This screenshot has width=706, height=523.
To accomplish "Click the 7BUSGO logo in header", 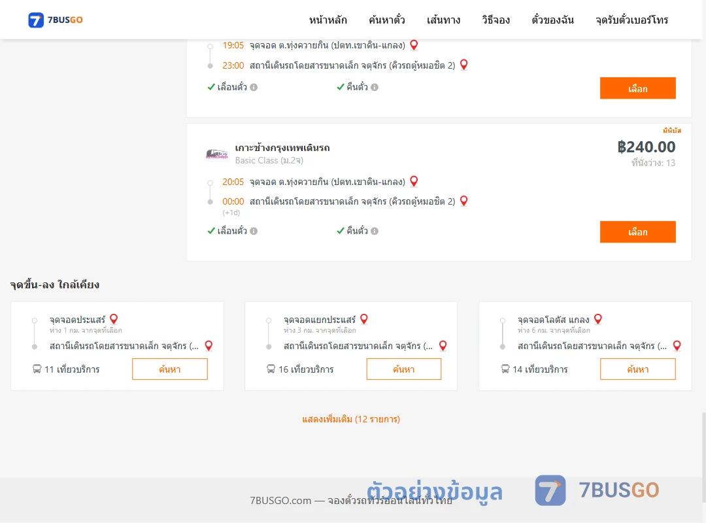I will (56, 20).
